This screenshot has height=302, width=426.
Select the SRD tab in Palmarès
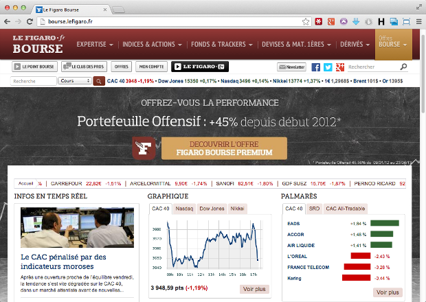click(314, 209)
